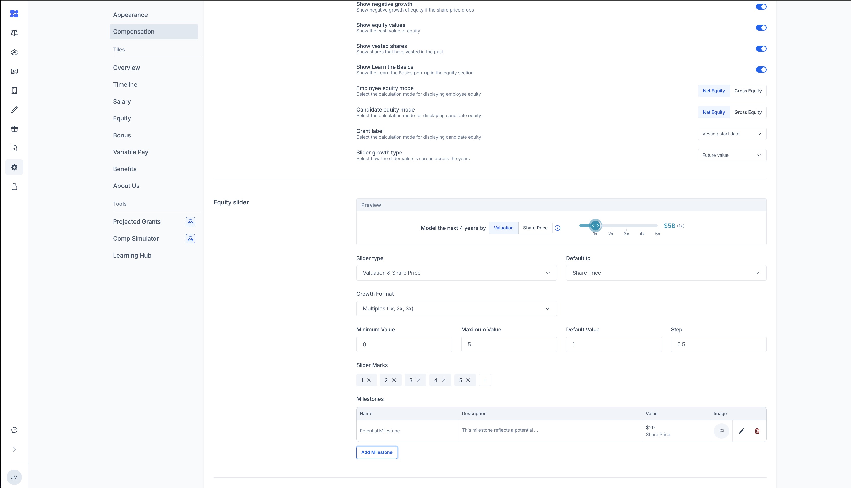Edit the Potential Milestone with pencil icon
The image size is (851, 488).
pyautogui.click(x=742, y=431)
